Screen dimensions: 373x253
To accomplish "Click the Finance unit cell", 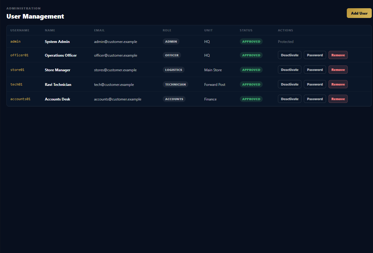I will click(x=210, y=99).
